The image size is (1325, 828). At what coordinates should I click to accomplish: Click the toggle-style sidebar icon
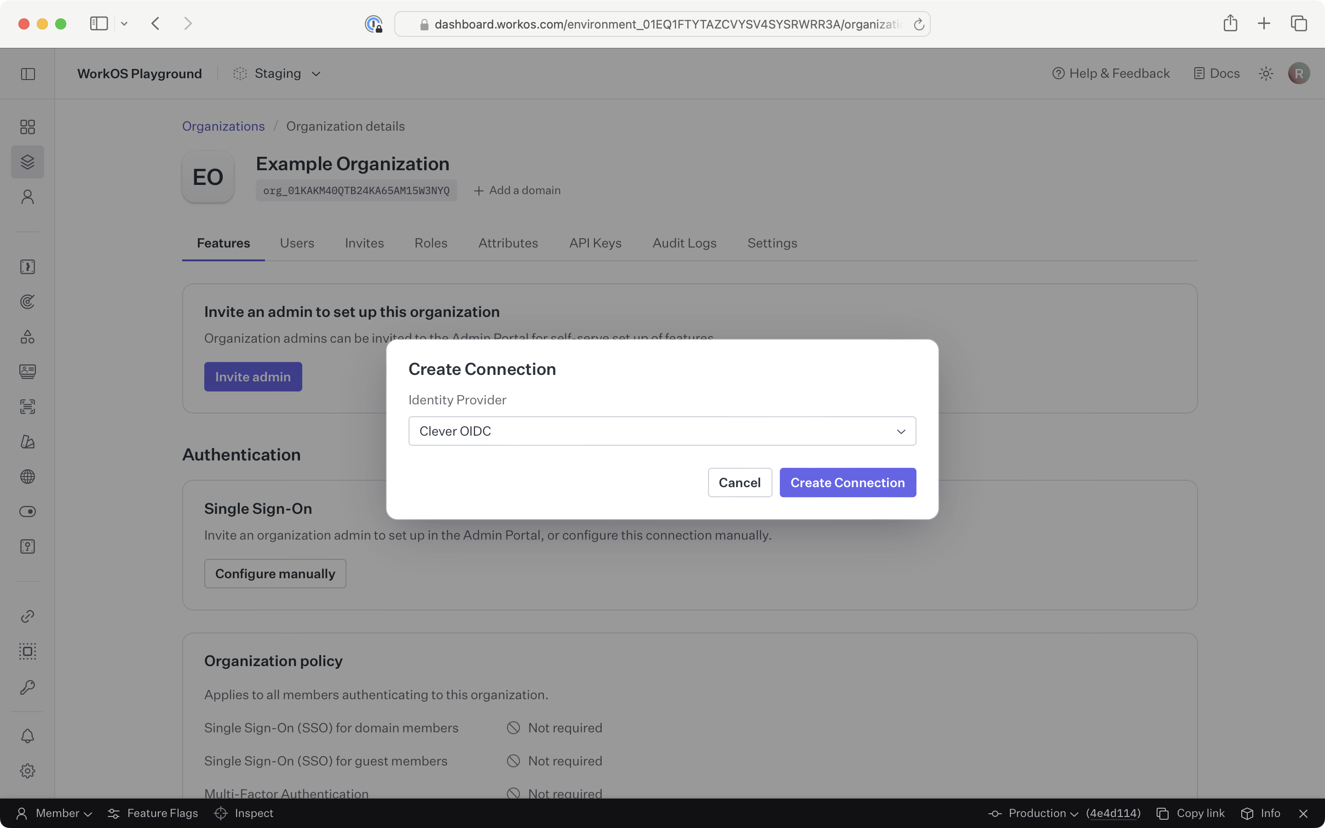pyautogui.click(x=28, y=511)
